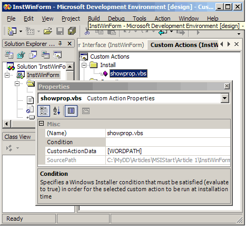
Task: Open the Add New Item dropdown arrow
Action: pyautogui.click(x=38, y=32)
